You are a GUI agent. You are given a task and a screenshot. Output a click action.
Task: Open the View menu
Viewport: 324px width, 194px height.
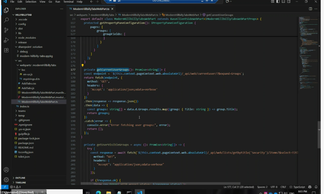pyautogui.click(x=42, y=2)
